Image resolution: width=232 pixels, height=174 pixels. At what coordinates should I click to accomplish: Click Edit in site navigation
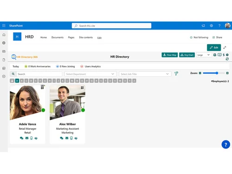click(x=99, y=38)
